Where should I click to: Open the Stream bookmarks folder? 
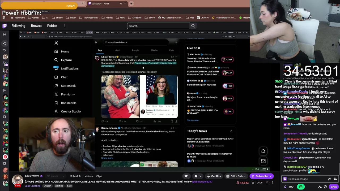tap(57, 18)
